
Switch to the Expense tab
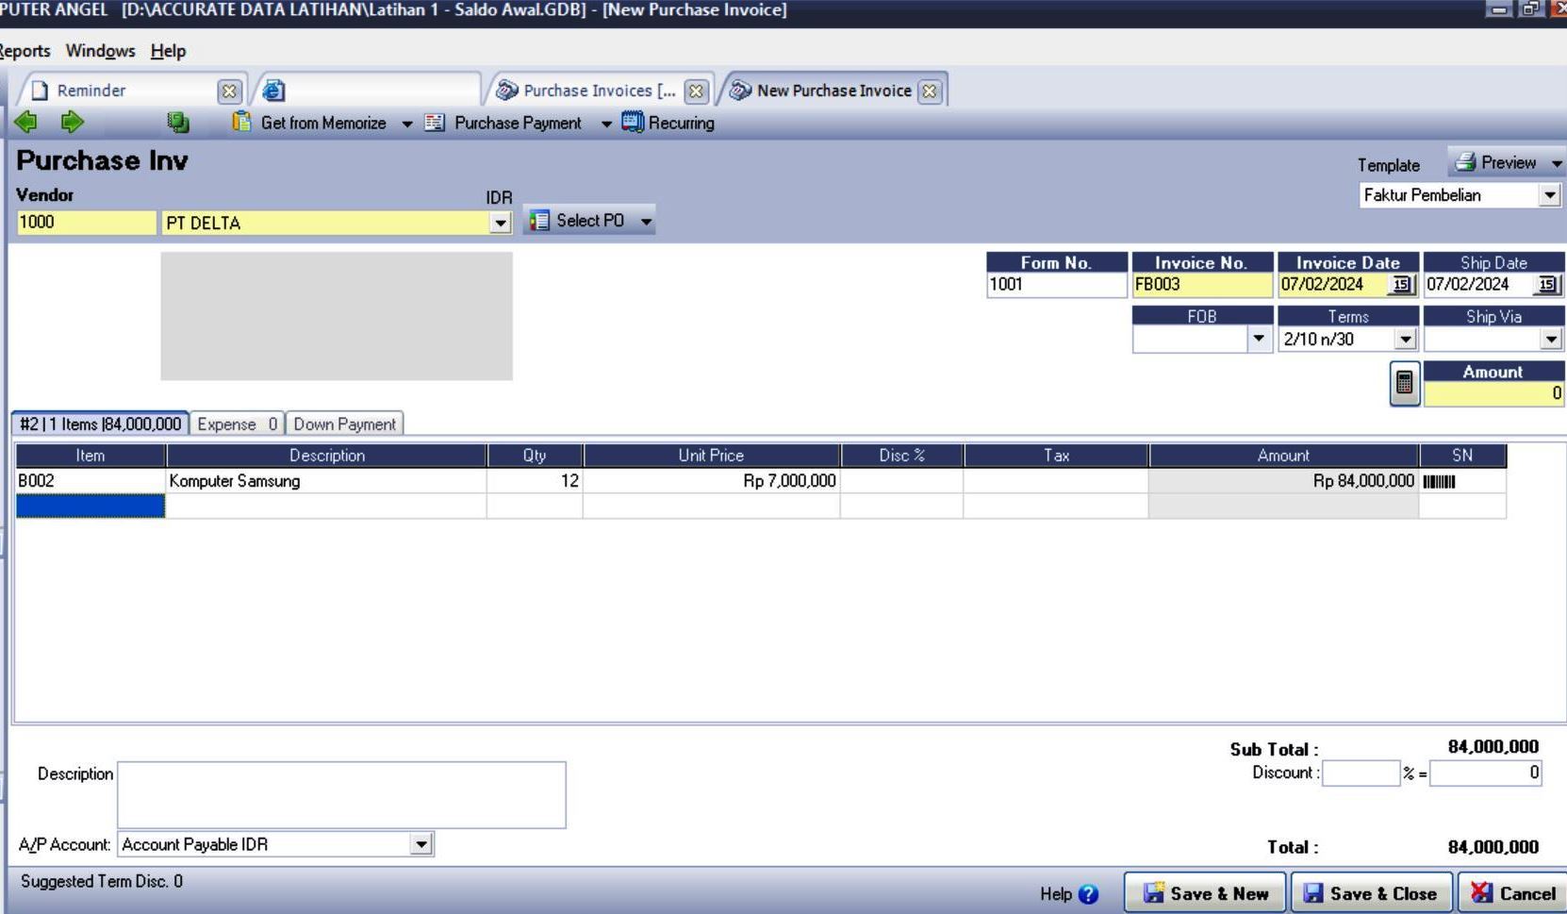[236, 424]
